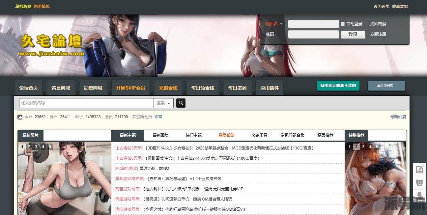
Task: Focus the username input field
Action: [314, 24]
